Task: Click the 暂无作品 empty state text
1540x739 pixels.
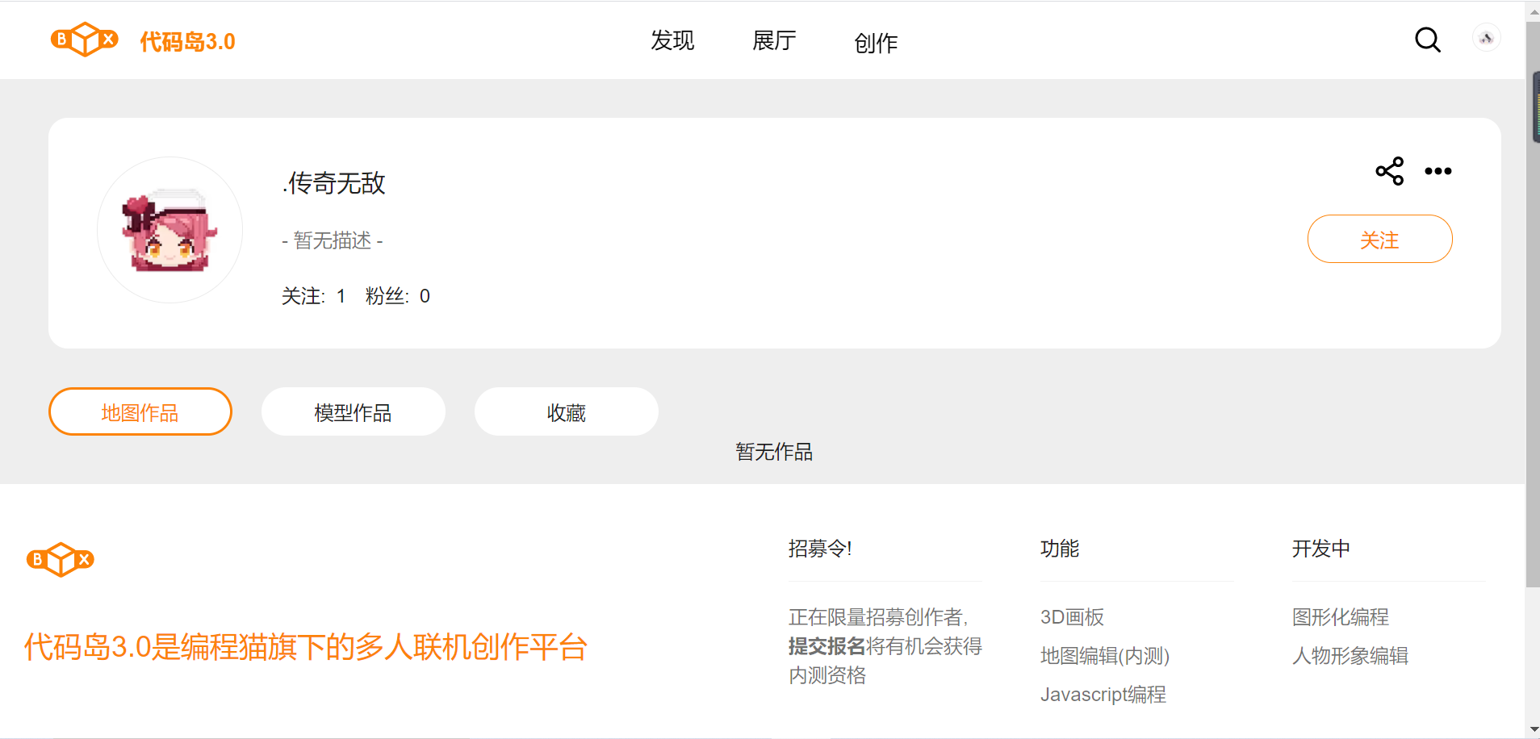Action: click(x=774, y=452)
